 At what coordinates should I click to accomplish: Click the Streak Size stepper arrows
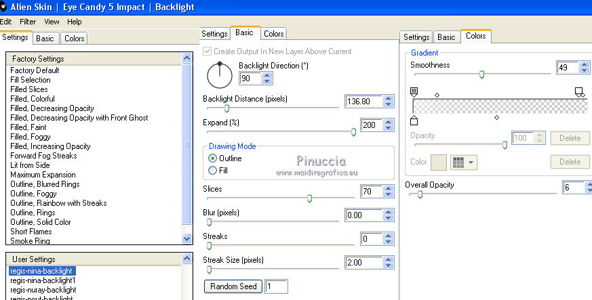[x=388, y=262]
